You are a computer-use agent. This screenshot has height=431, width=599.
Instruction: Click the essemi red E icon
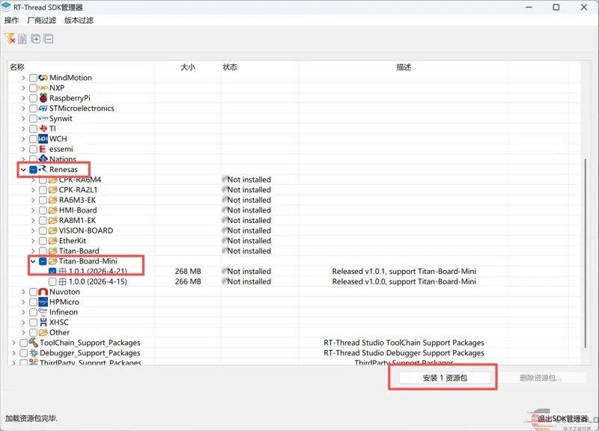click(43, 149)
